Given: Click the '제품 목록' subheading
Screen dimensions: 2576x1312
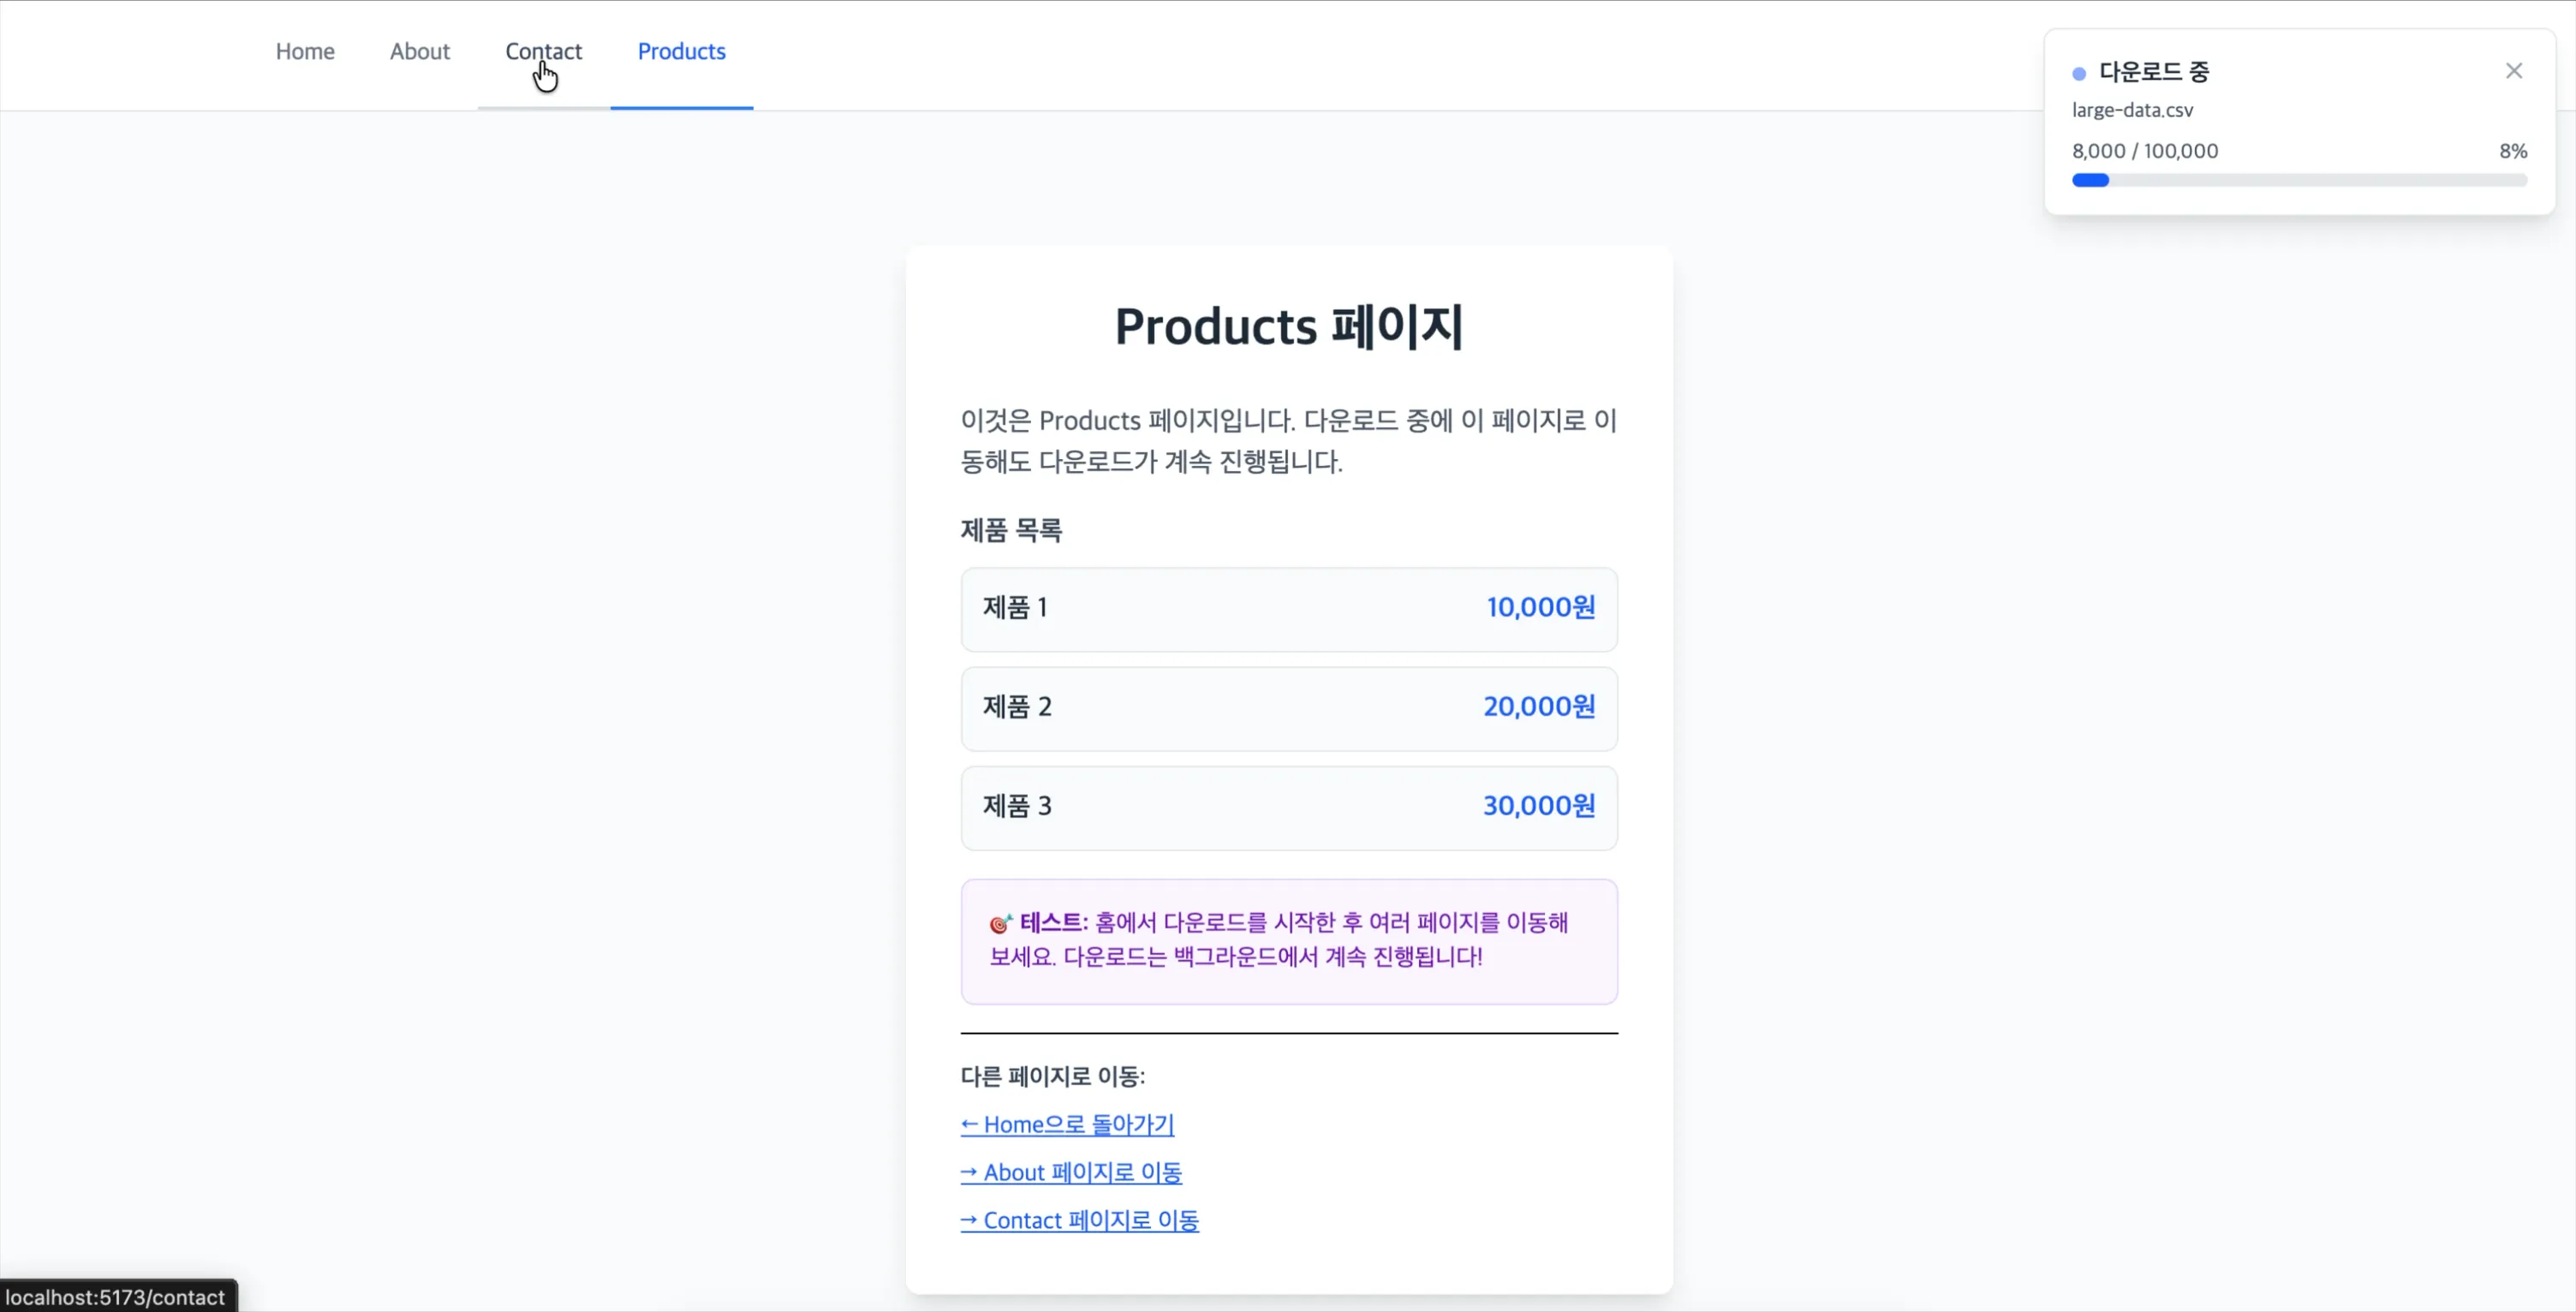Looking at the screenshot, I should click(1011, 530).
